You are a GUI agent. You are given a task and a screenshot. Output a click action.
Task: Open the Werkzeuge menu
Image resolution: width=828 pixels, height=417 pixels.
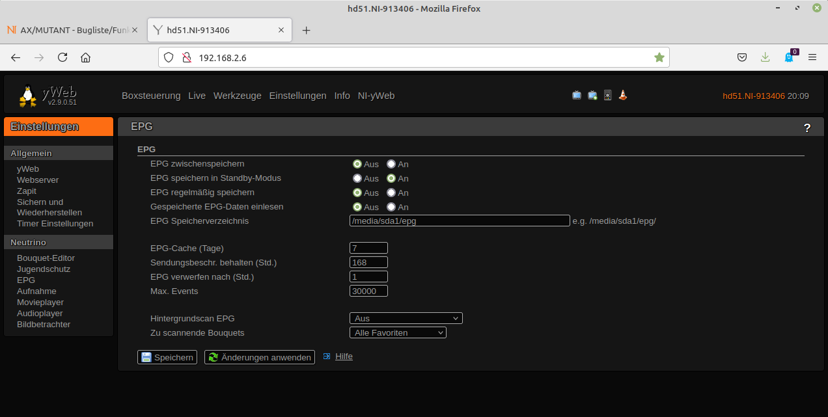point(238,96)
